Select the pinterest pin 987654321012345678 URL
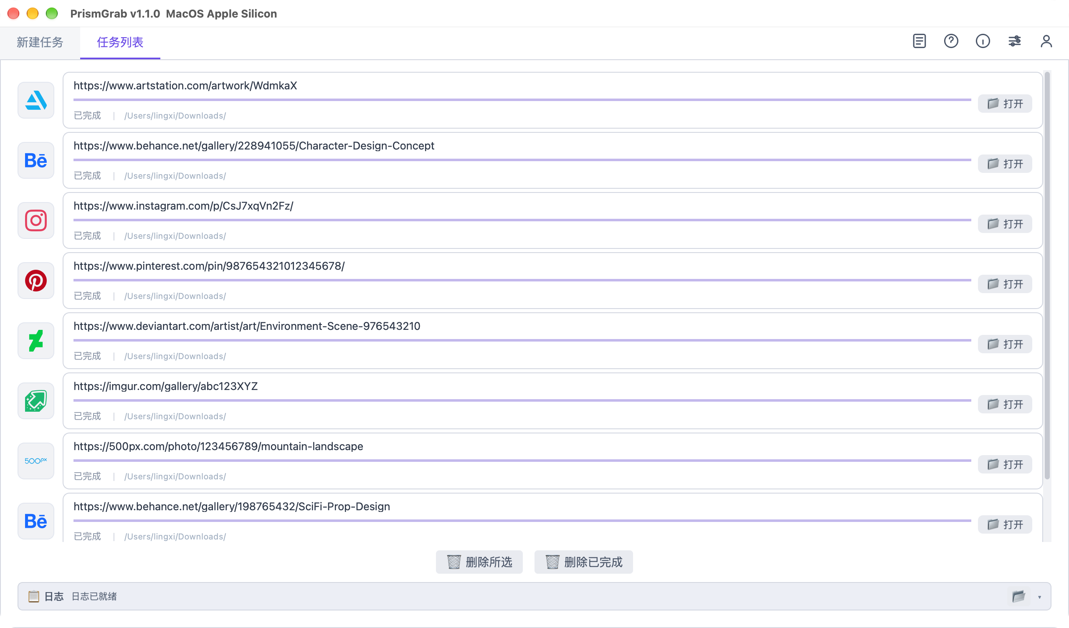Viewport: 1069px width, 628px height. pyautogui.click(x=209, y=266)
